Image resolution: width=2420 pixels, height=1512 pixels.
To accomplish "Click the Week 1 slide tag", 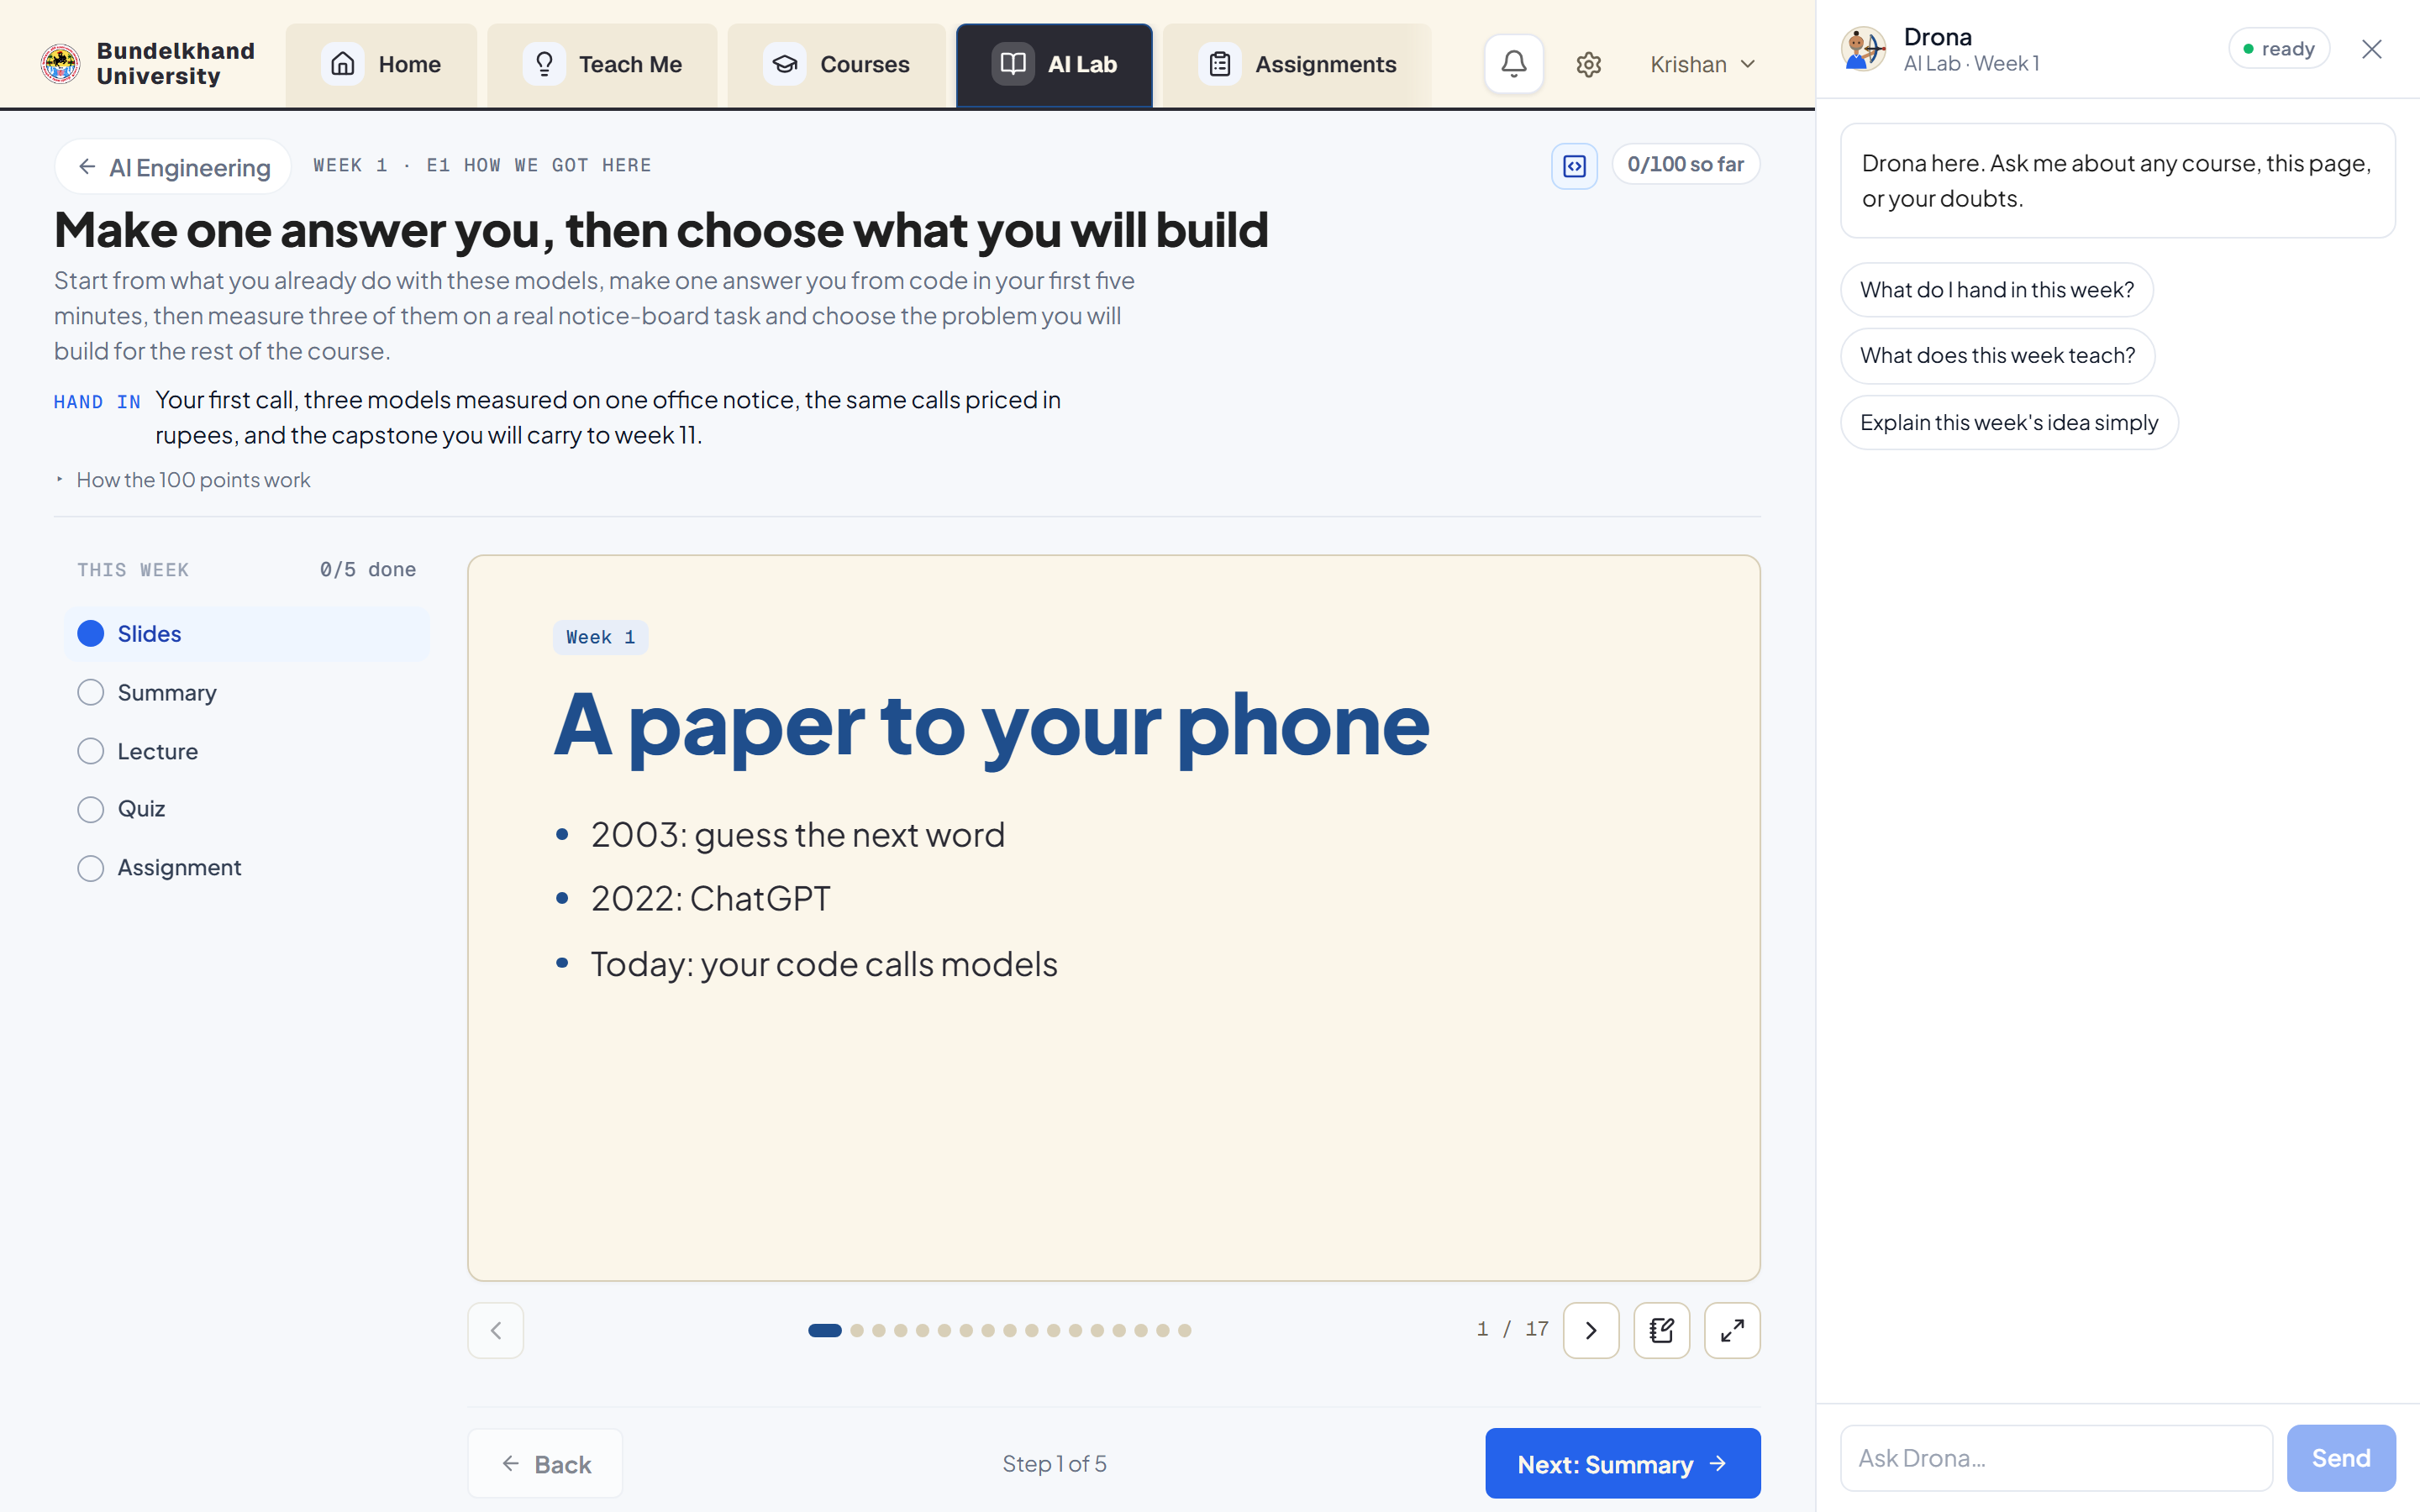I will (601, 637).
